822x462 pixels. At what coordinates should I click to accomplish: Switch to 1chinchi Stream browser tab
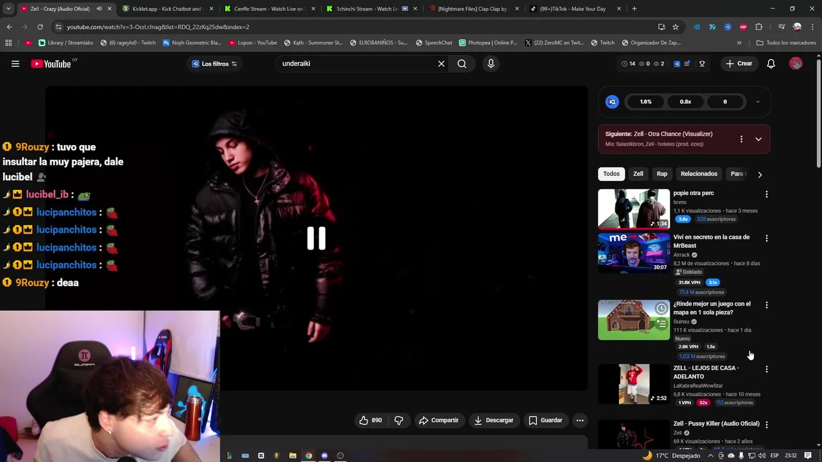pos(371,9)
